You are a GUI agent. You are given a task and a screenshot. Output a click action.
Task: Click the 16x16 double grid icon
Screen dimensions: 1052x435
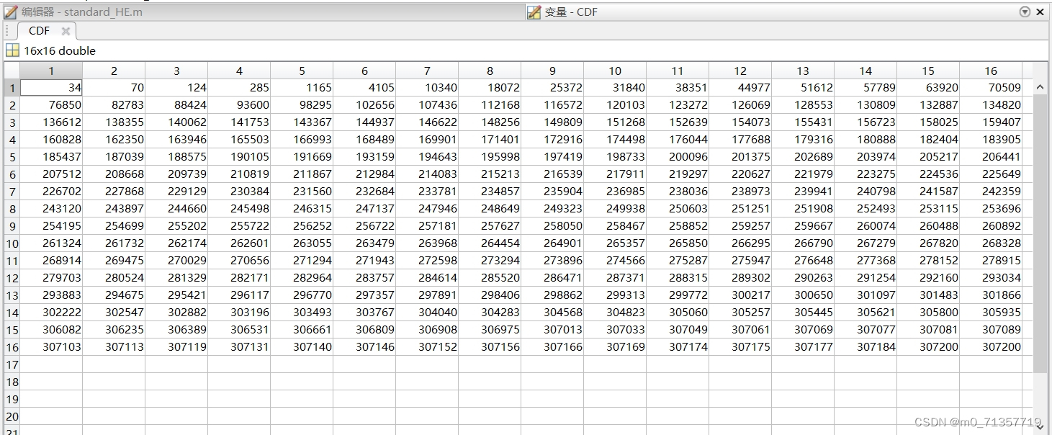12,50
